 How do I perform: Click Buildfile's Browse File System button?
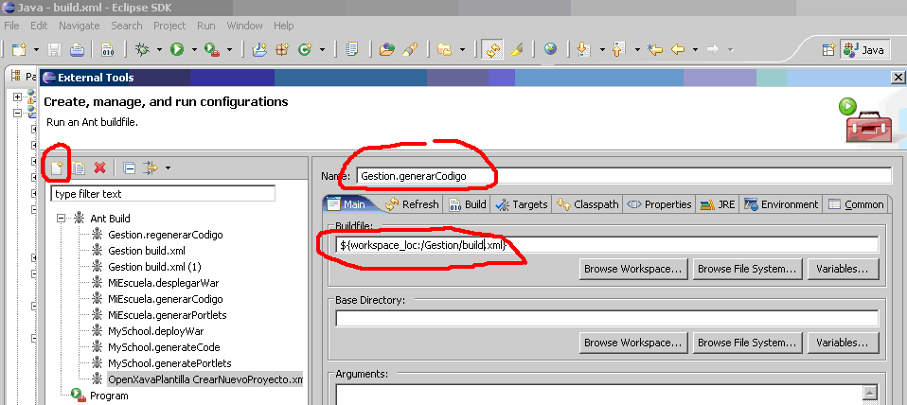tap(748, 269)
